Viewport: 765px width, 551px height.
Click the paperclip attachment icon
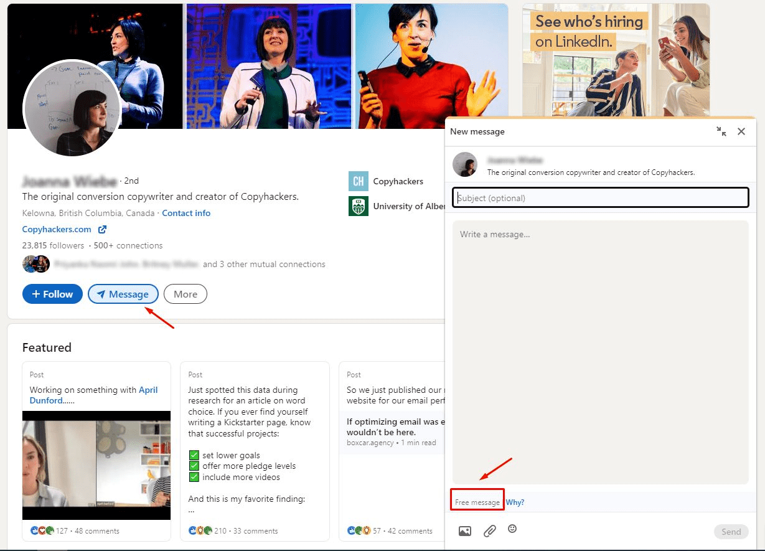click(x=490, y=531)
